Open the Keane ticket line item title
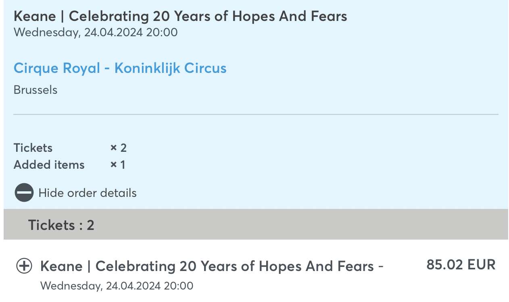 [212, 266]
